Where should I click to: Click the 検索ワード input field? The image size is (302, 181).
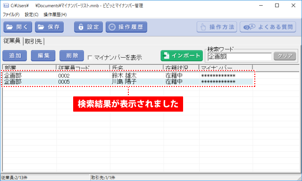coord(240,57)
